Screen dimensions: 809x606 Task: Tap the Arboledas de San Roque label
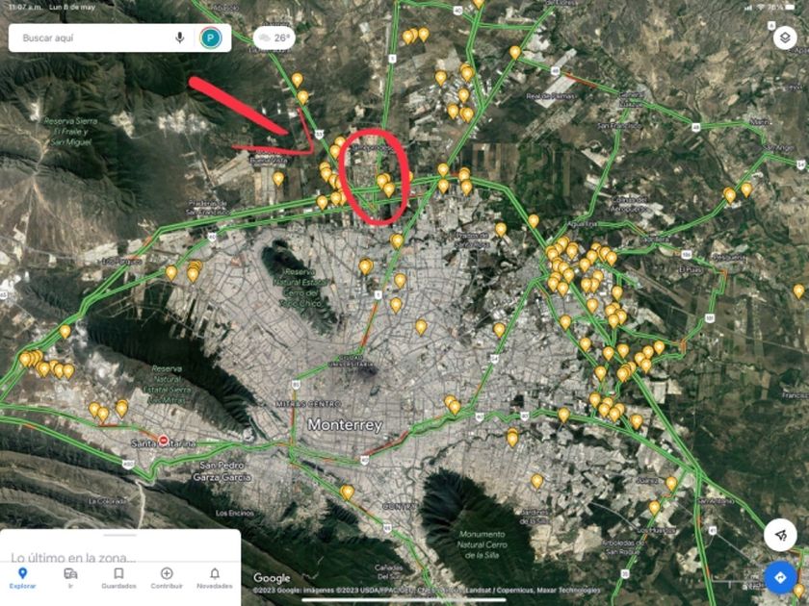(624, 547)
